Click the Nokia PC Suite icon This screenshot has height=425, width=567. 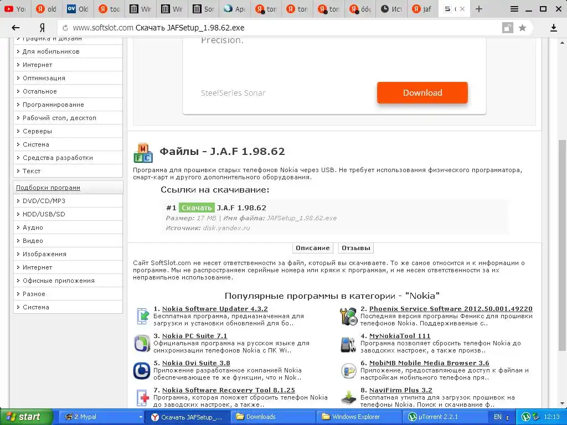pos(142,343)
